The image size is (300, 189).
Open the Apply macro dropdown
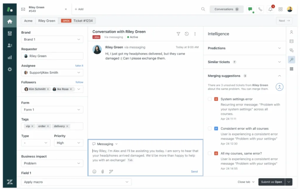[76, 182]
